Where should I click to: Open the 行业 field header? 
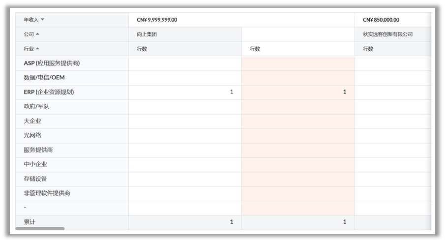(x=29, y=49)
